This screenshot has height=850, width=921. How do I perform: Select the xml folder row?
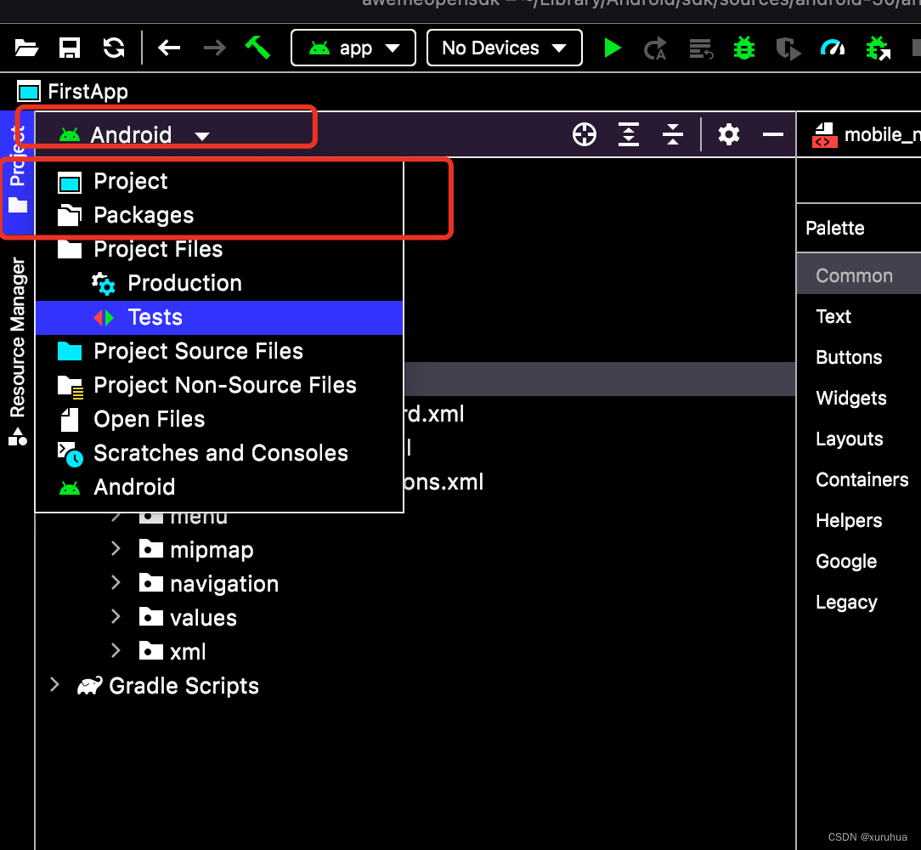(415, 652)
